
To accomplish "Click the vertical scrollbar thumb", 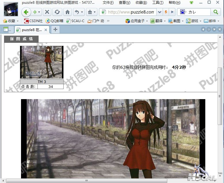I will (220, 96).
